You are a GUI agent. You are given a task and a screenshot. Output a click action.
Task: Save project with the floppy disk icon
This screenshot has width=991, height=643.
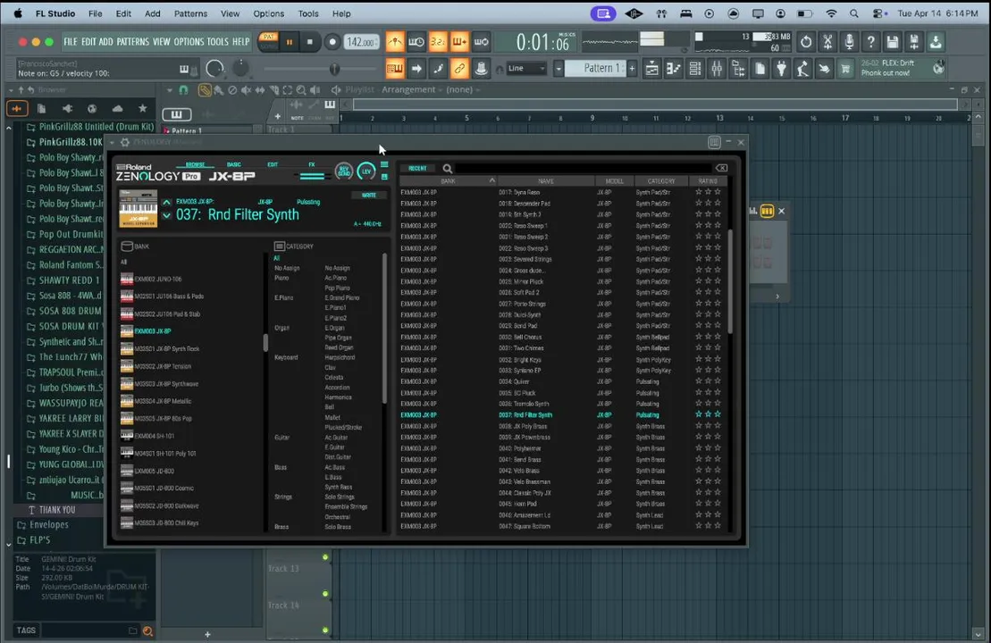[x=893, y=42]
